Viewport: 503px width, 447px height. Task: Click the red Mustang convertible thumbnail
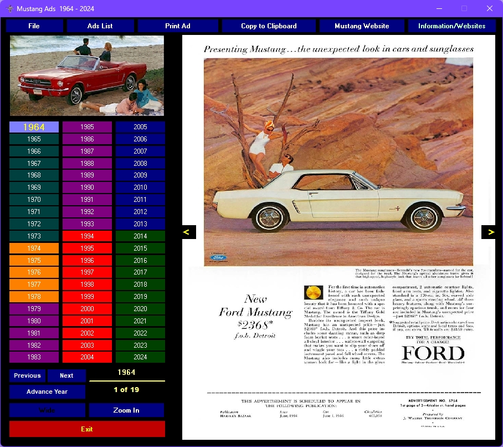pyautogui.click(x=87, y=75)
